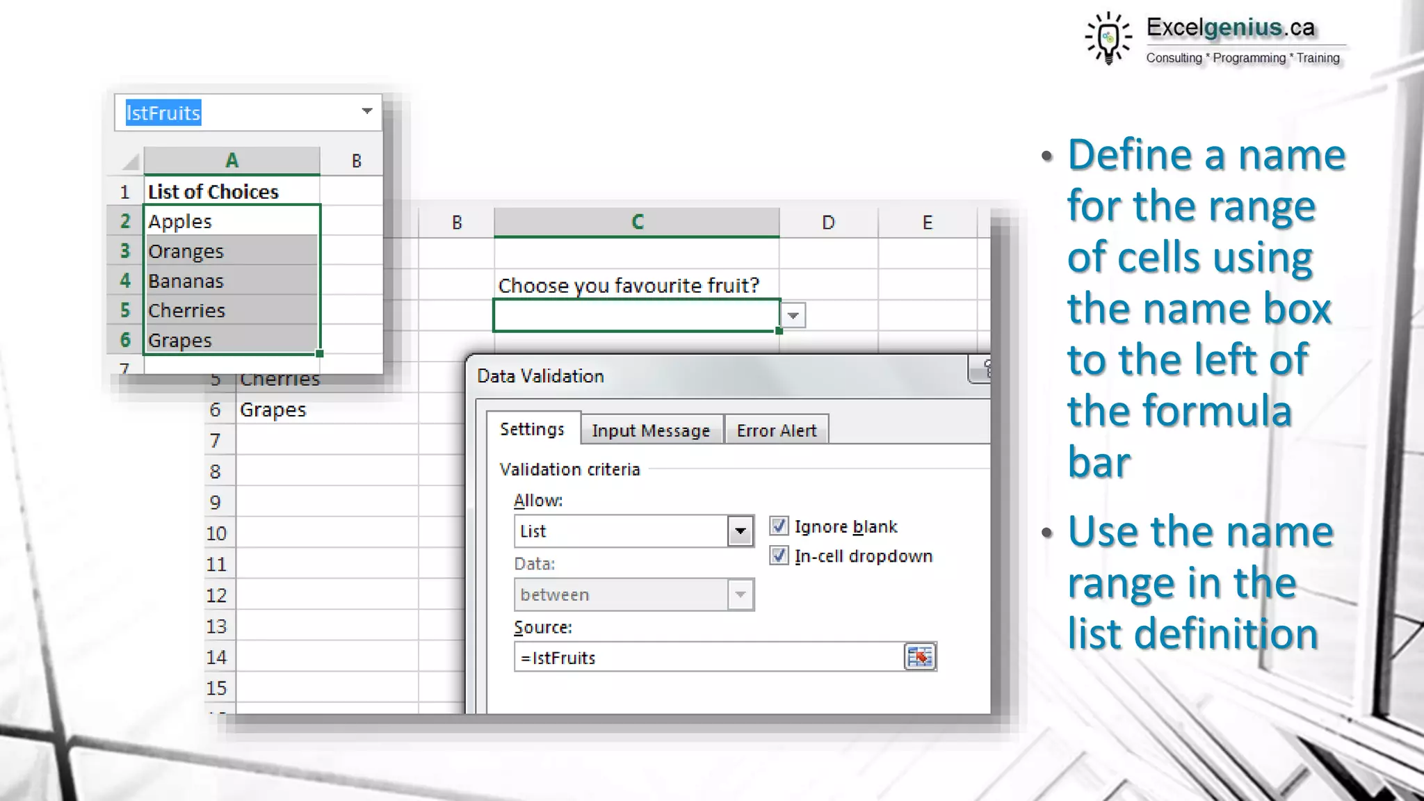1424x801 pixels.
Task: Select the lstFruits text in Name Box
Action: pyautogui.click(x=163, y=113)
